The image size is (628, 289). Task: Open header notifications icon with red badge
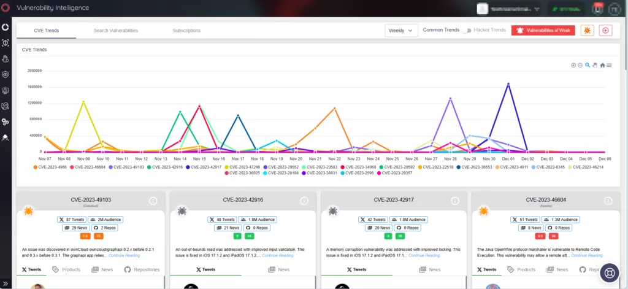(x=598, y=9)
